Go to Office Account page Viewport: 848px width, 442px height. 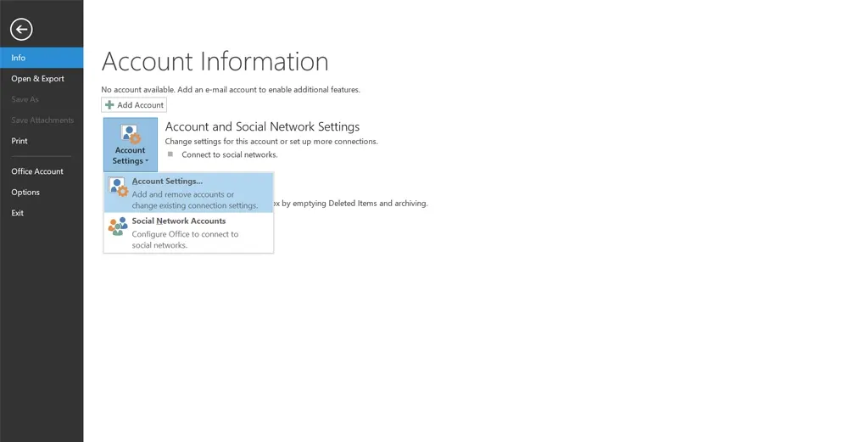[x=42, y=171]
